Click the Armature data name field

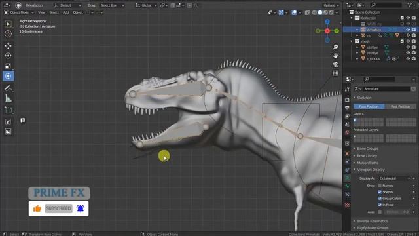coord(387,89)
